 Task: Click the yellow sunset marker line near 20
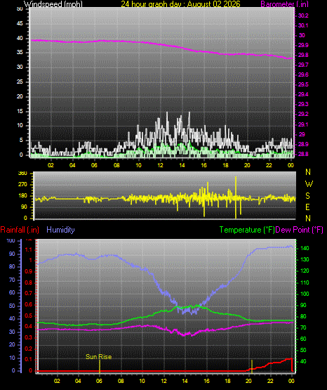252,366
